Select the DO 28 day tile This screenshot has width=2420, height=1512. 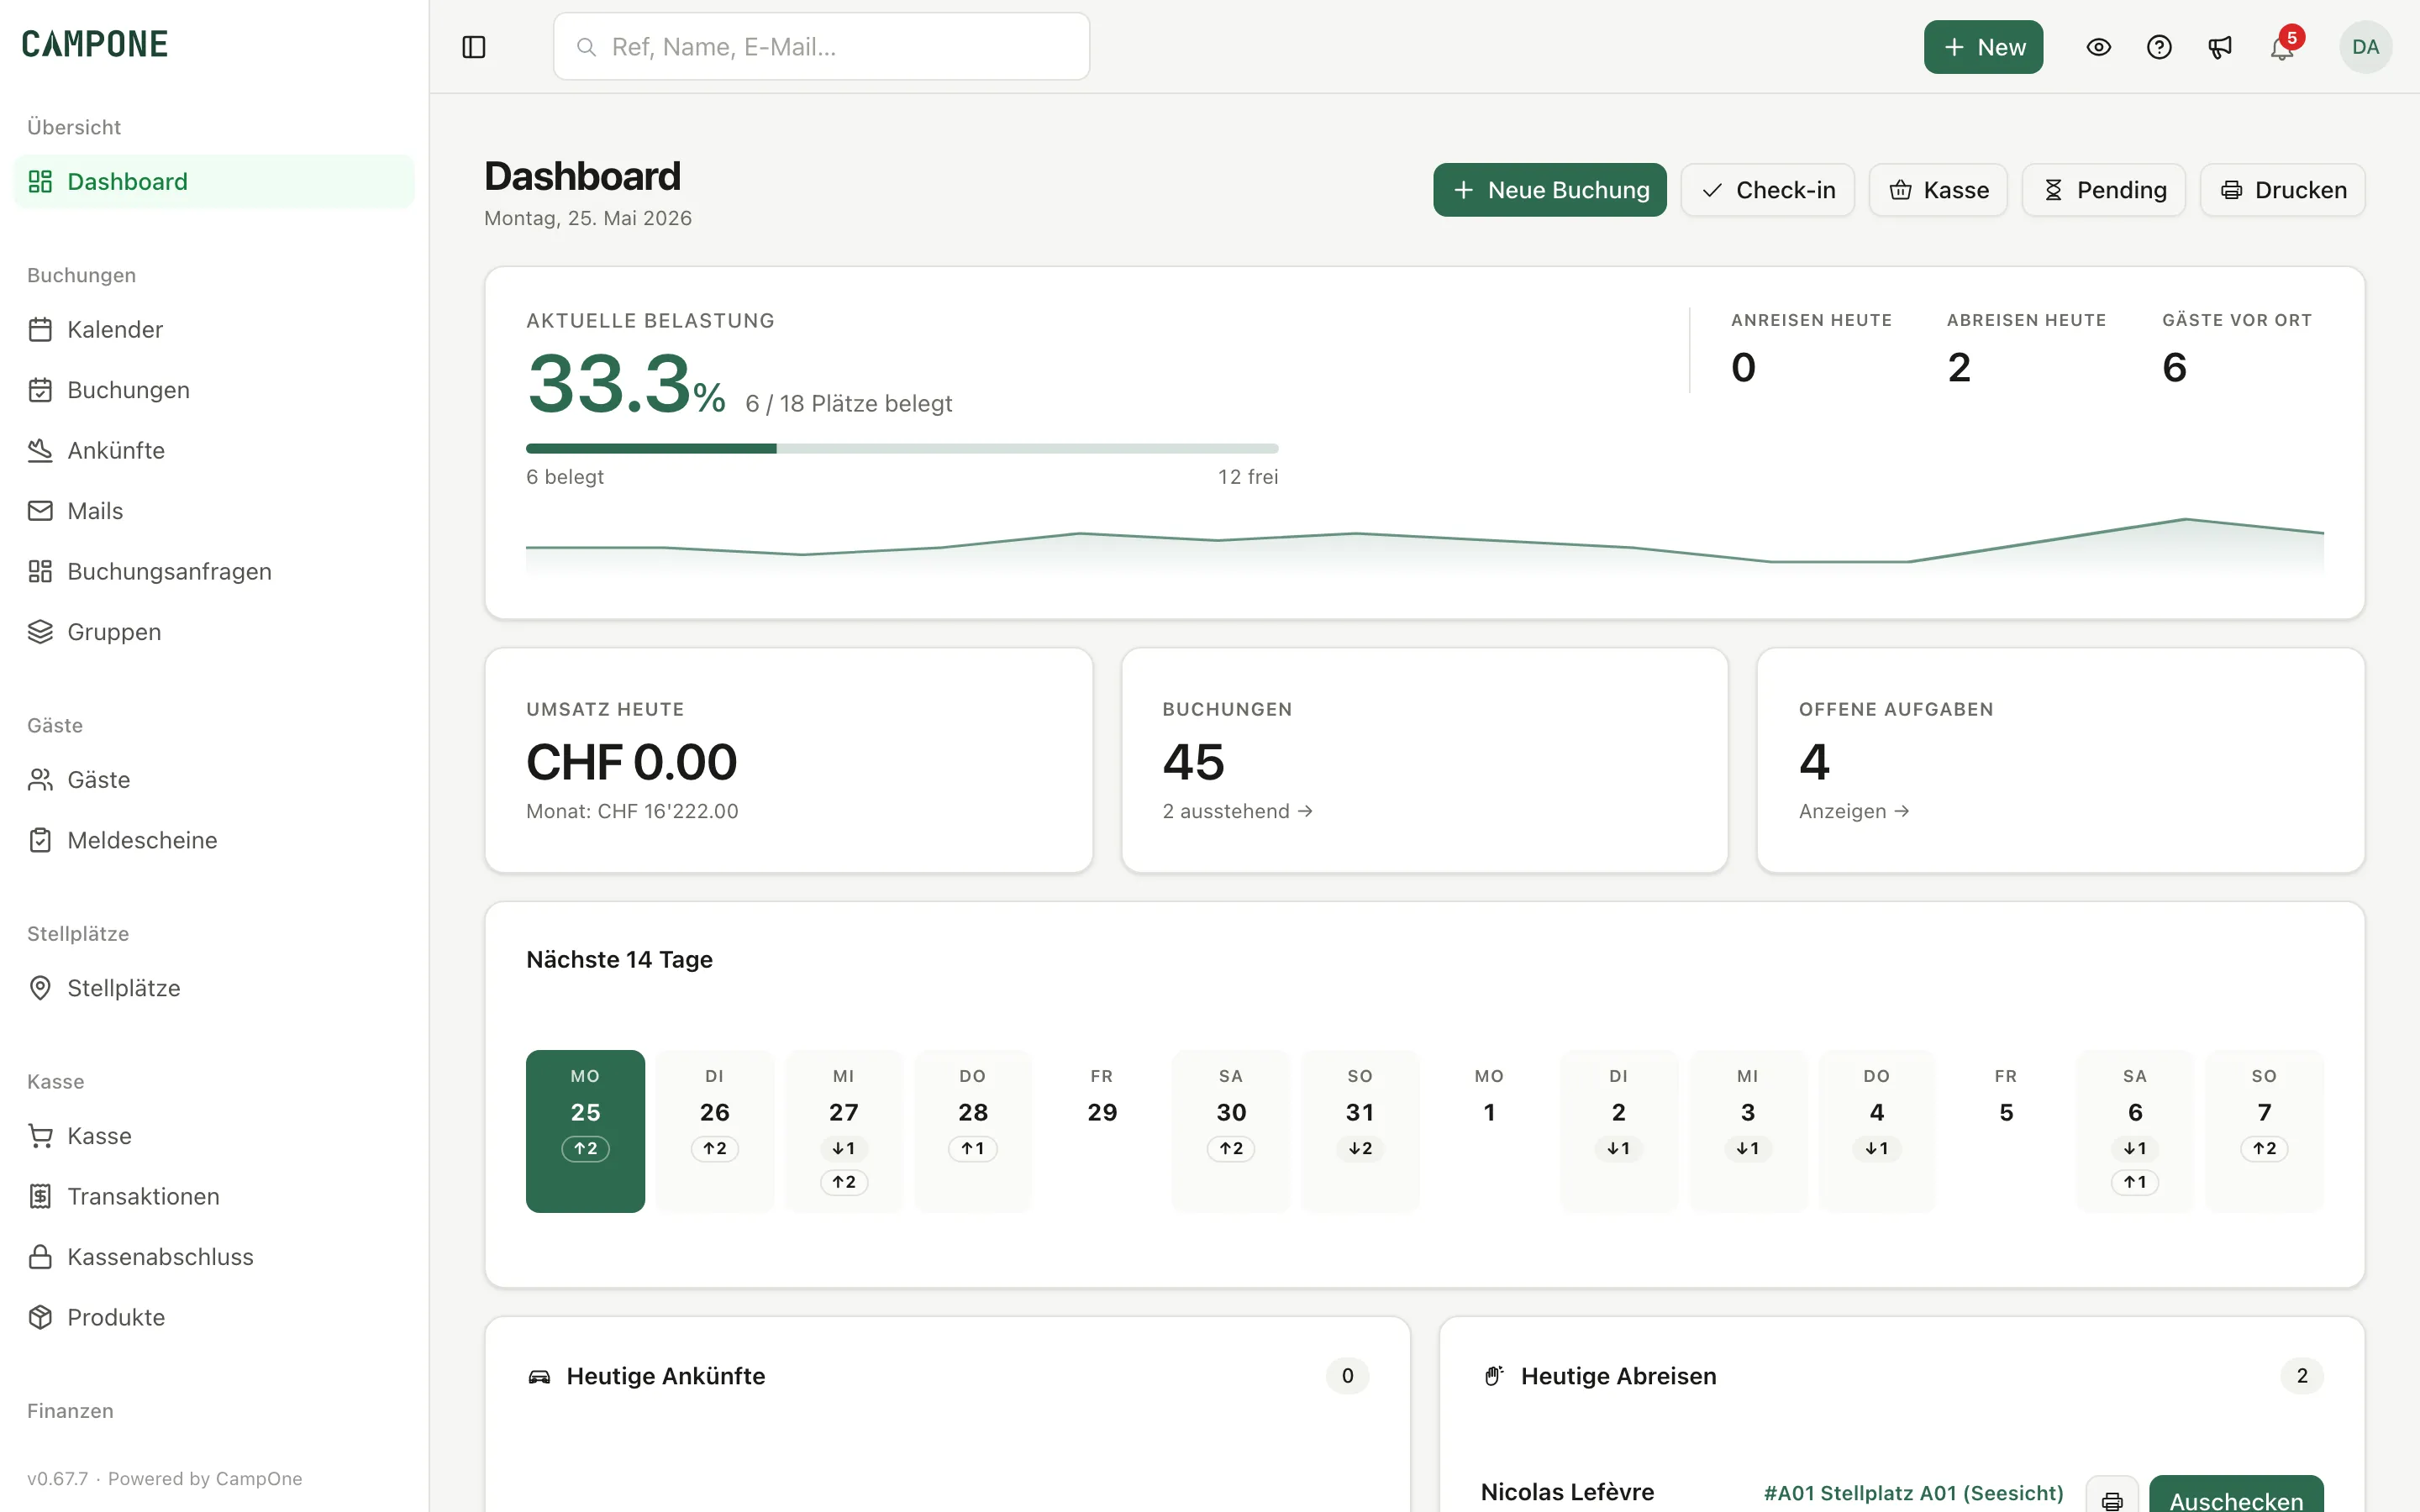click(x=972, y=1131)
